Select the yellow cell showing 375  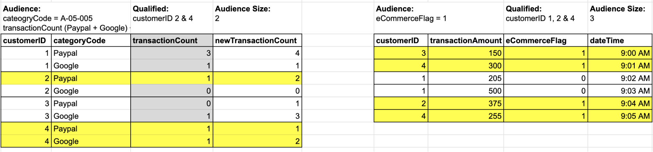click(465, 103)
